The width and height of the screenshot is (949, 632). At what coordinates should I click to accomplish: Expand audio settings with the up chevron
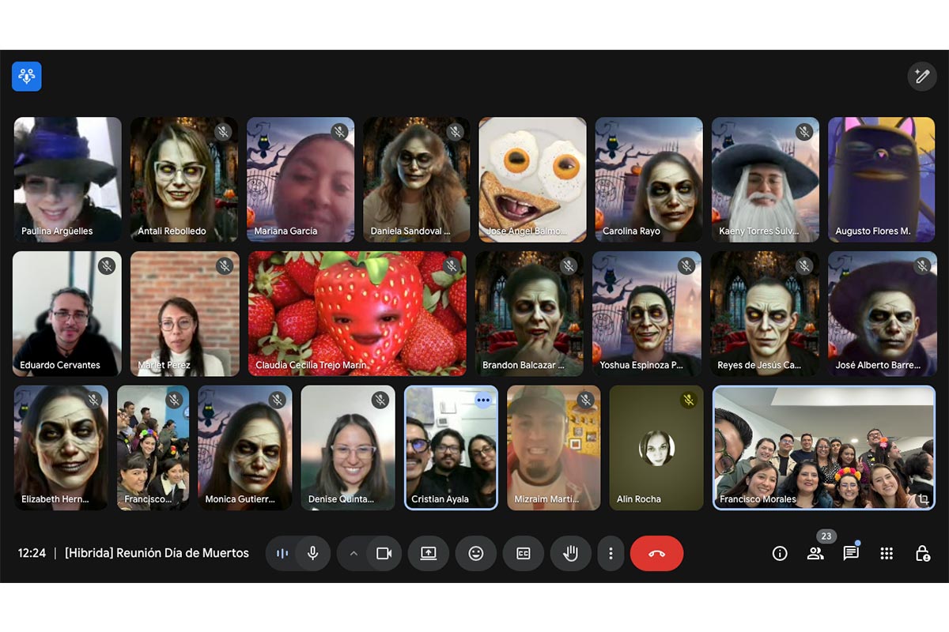pos(354,554)
